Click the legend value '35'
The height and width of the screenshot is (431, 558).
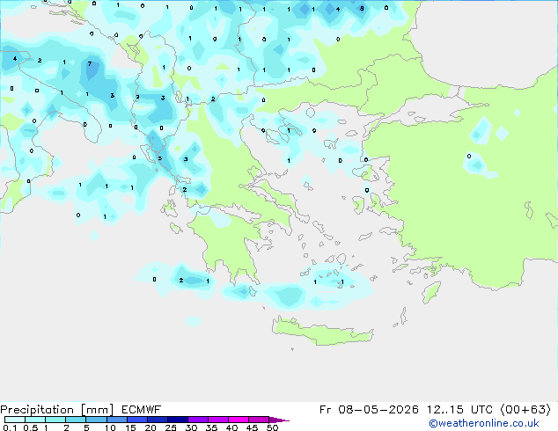coord(211,427)
